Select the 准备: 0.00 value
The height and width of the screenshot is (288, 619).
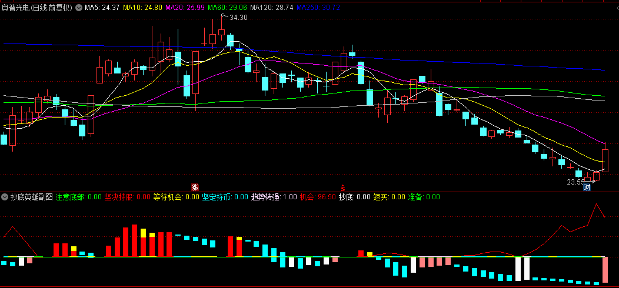(424, 197)
